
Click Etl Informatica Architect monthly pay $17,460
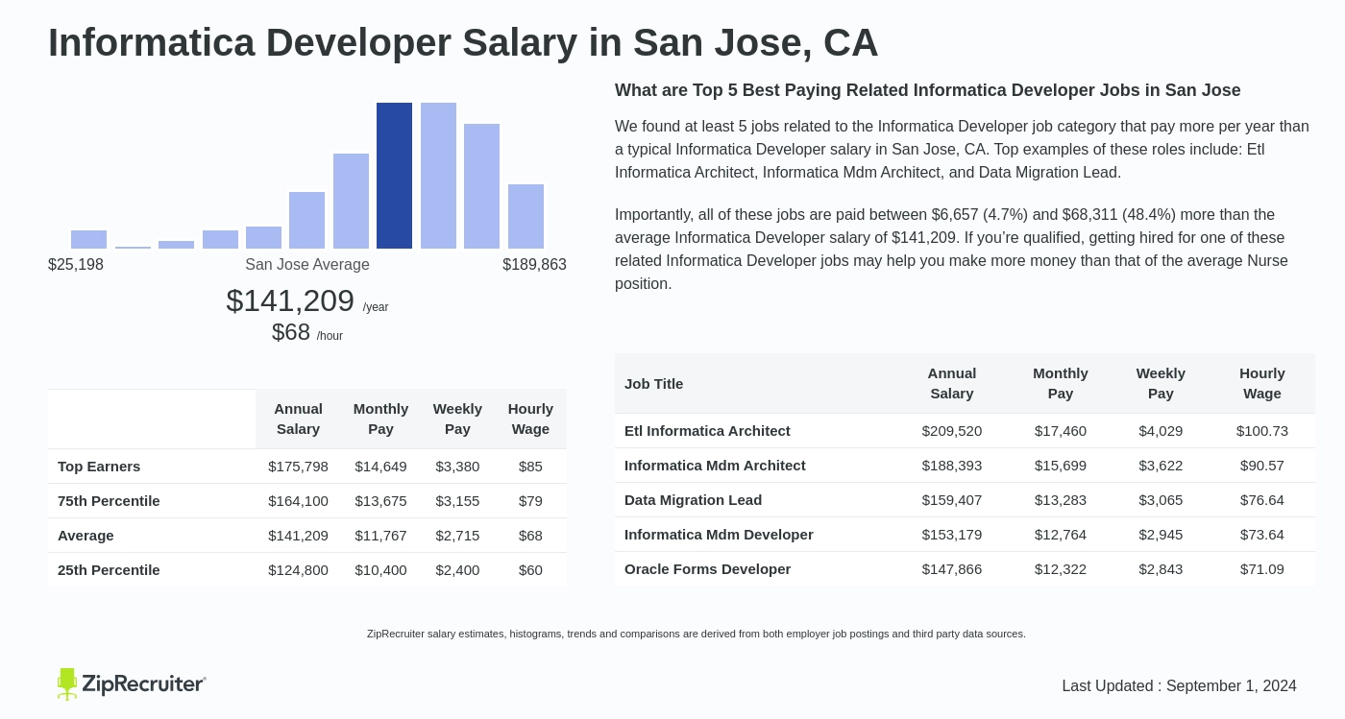tap(1061, 430)
